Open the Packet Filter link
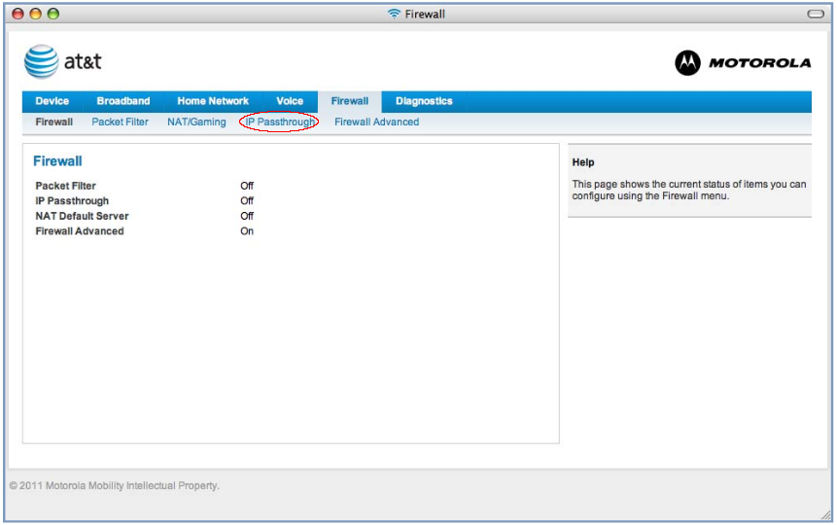The height and width of the screenshot is (525, 837). tap(121, 122)
